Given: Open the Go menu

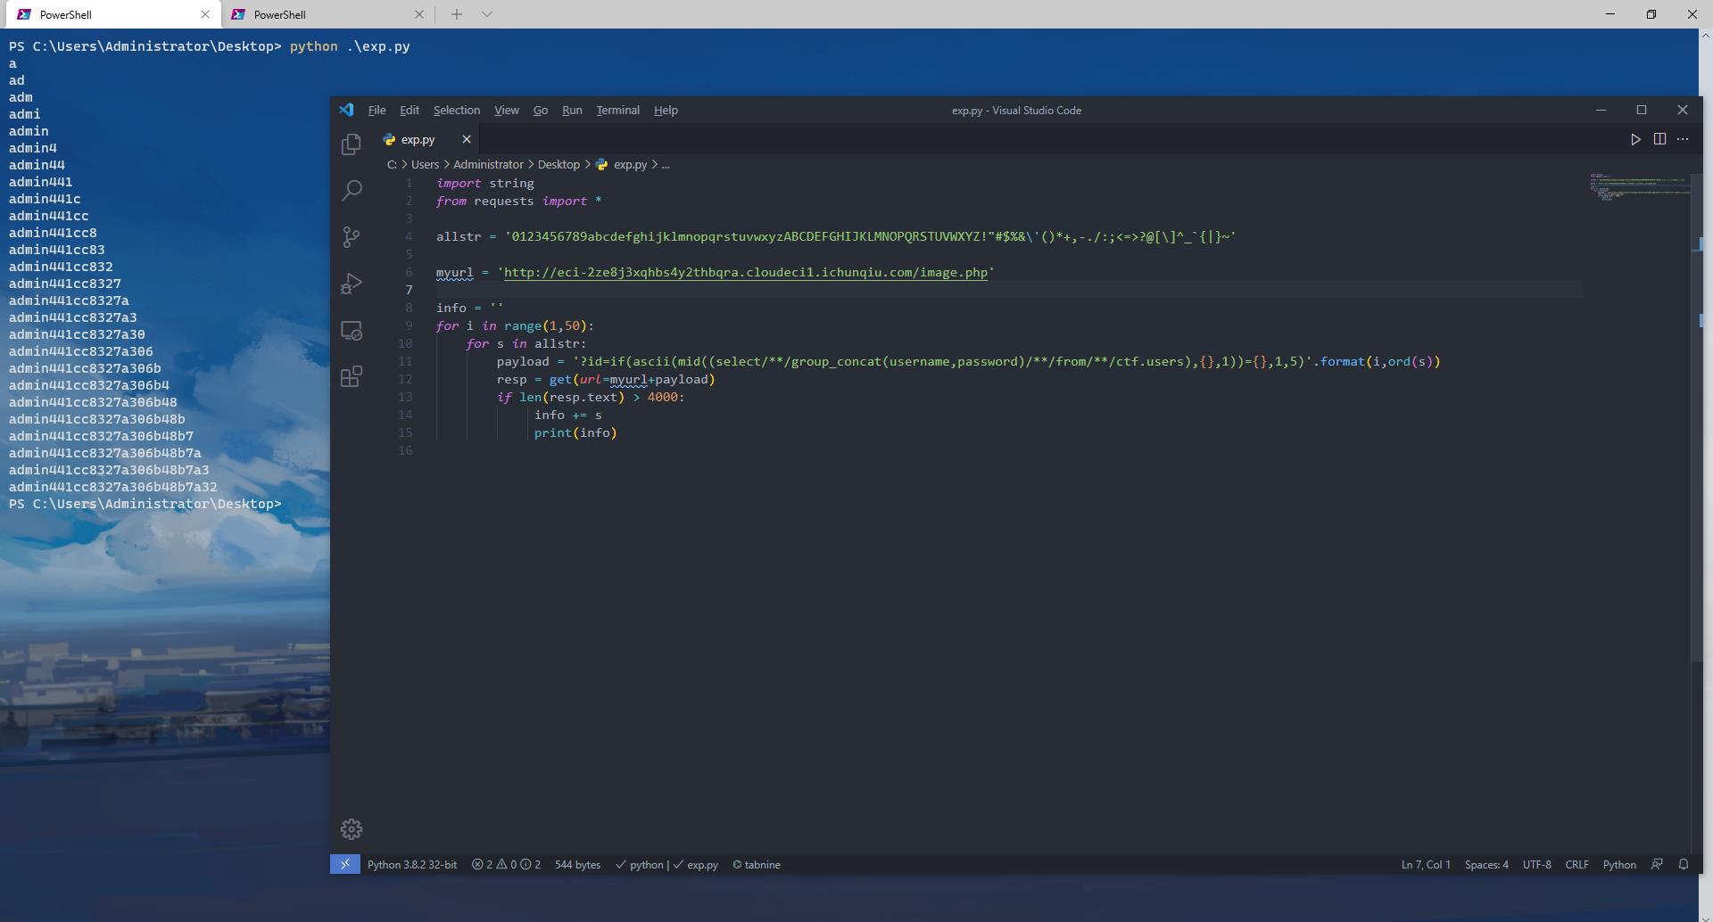Looking at the screenshot, I should (x=541, y=111).
